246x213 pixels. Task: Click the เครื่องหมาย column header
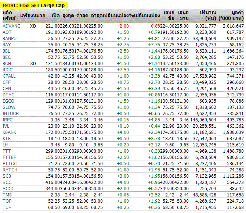(33, 15)
